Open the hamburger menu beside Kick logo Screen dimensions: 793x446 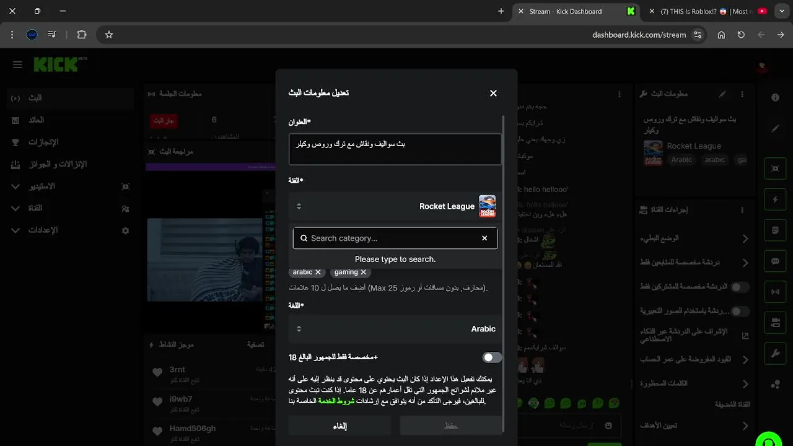[17, 64]
